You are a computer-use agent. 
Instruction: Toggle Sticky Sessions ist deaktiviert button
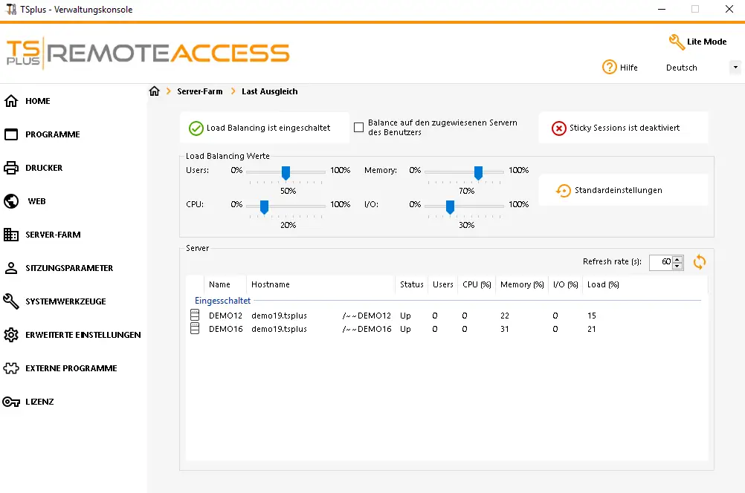point(623,128)
